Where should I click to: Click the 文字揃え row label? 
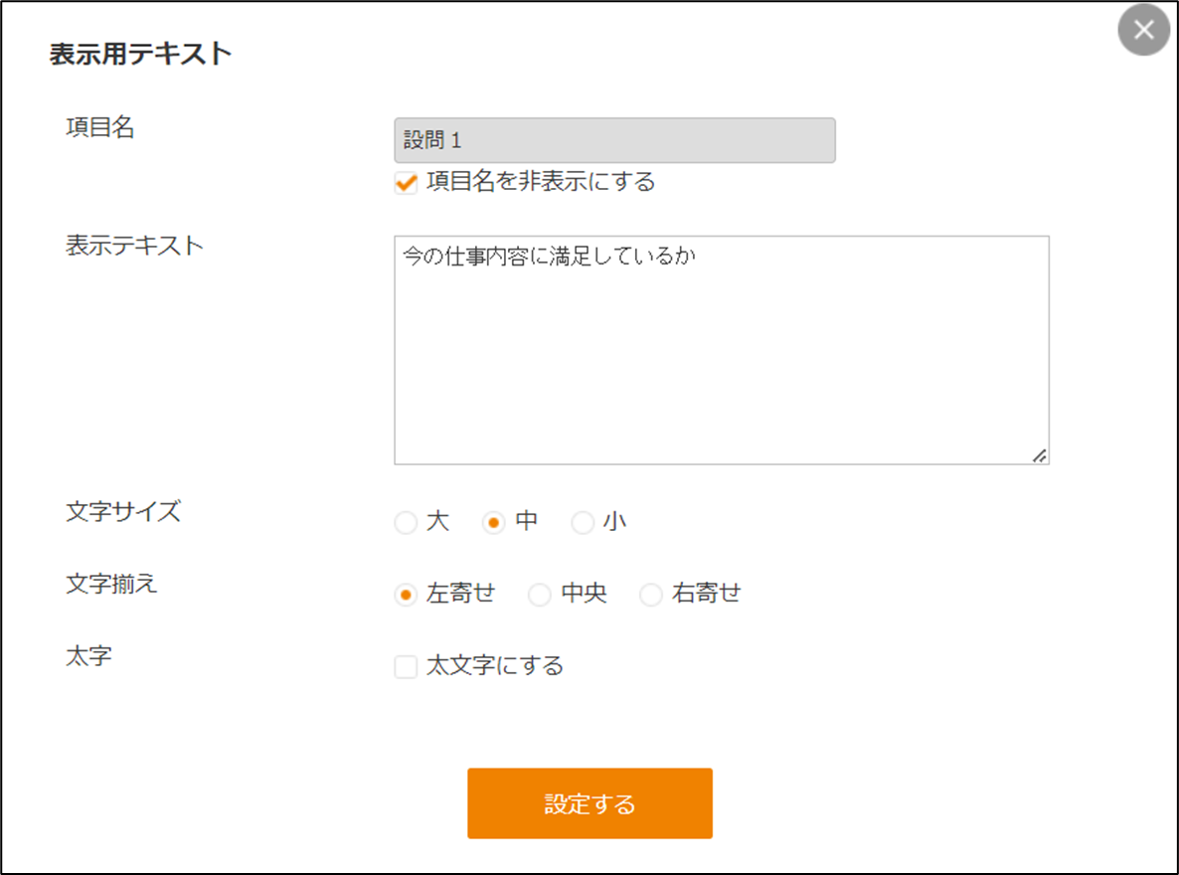coord(111,584)
